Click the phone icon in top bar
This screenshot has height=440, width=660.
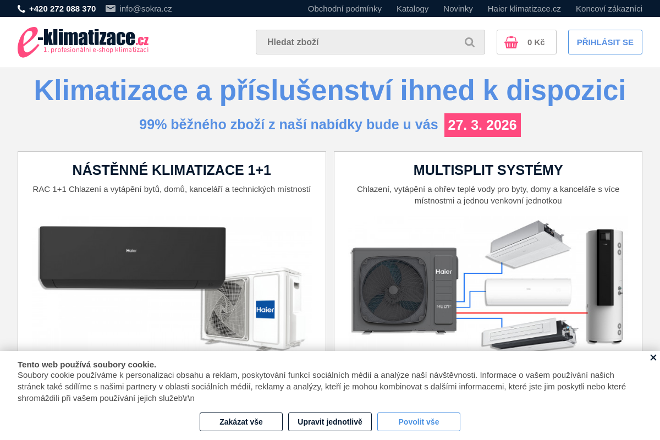20,8
